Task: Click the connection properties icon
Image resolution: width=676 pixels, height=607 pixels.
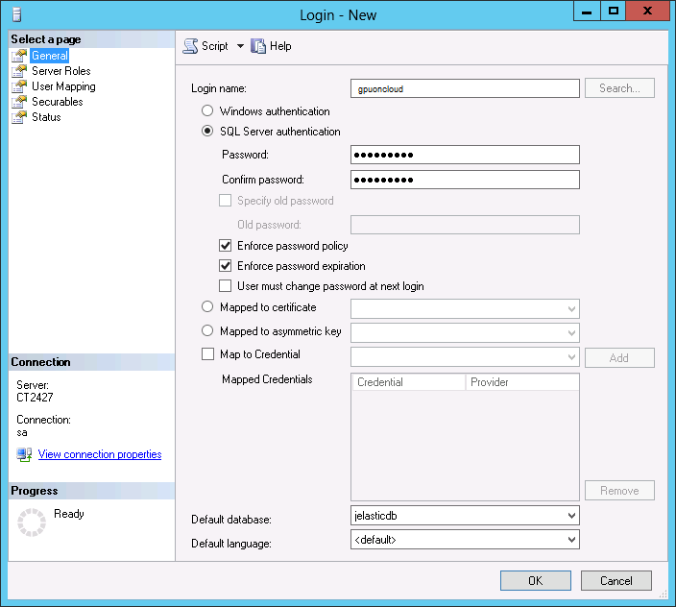Action: (x=24, y=454)
